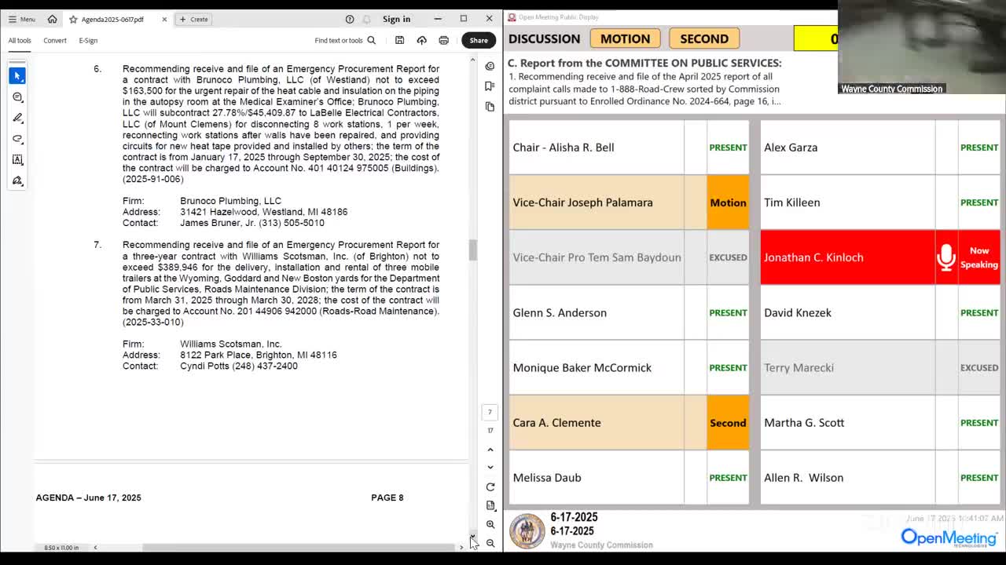Screen dimensions: 1006x565
Task: Rotate the page clockwise
Action: click(490, 487)
